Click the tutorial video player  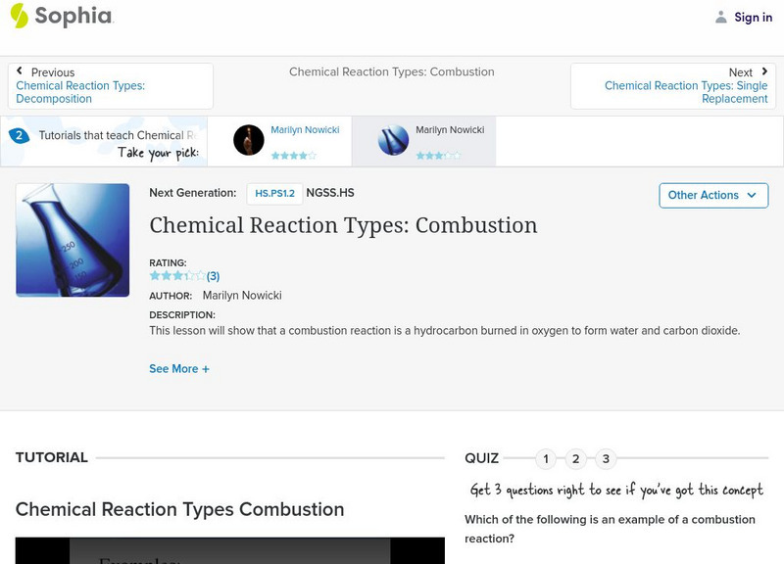point(229,550)
